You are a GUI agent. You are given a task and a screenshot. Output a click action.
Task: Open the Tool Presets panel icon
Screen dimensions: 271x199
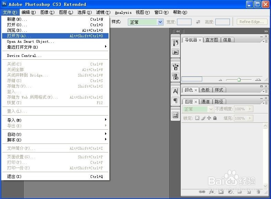click(176, 67)
